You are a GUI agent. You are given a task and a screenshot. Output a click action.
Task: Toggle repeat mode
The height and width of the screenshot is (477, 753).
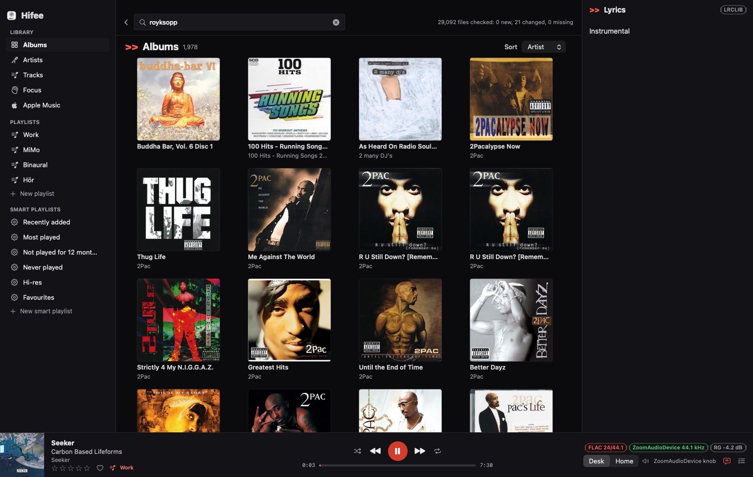pos(438,451)
